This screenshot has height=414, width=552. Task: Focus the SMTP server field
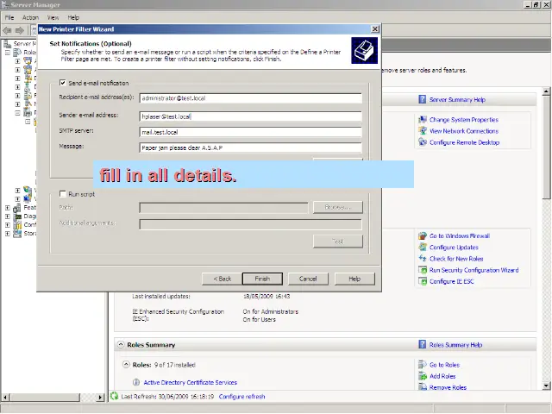click(x=250, y=132)
